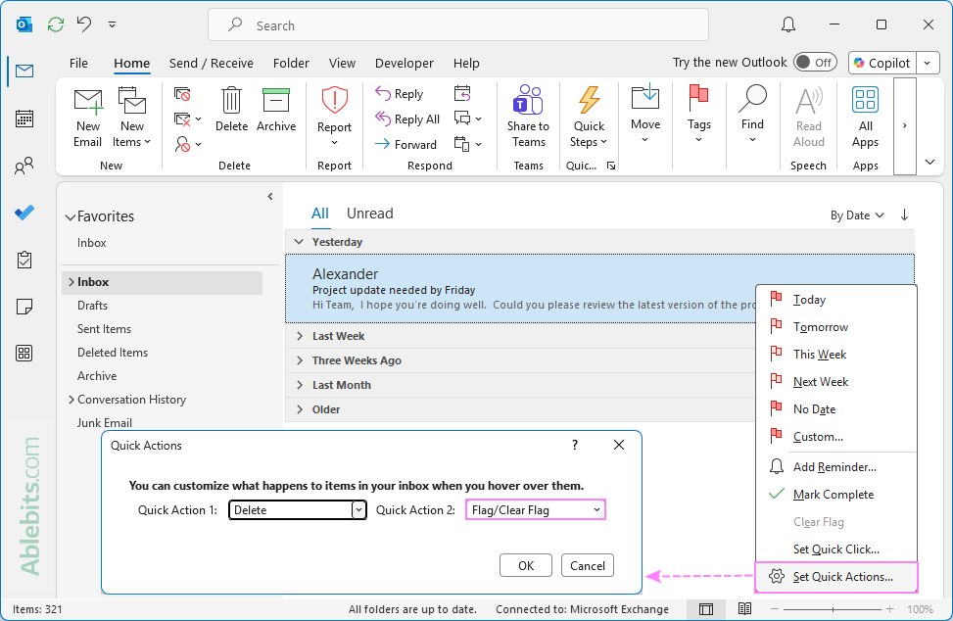Click the Send/Receive sync icon
953x621 pixels.
pyautogui.click(x=56, y=24)
